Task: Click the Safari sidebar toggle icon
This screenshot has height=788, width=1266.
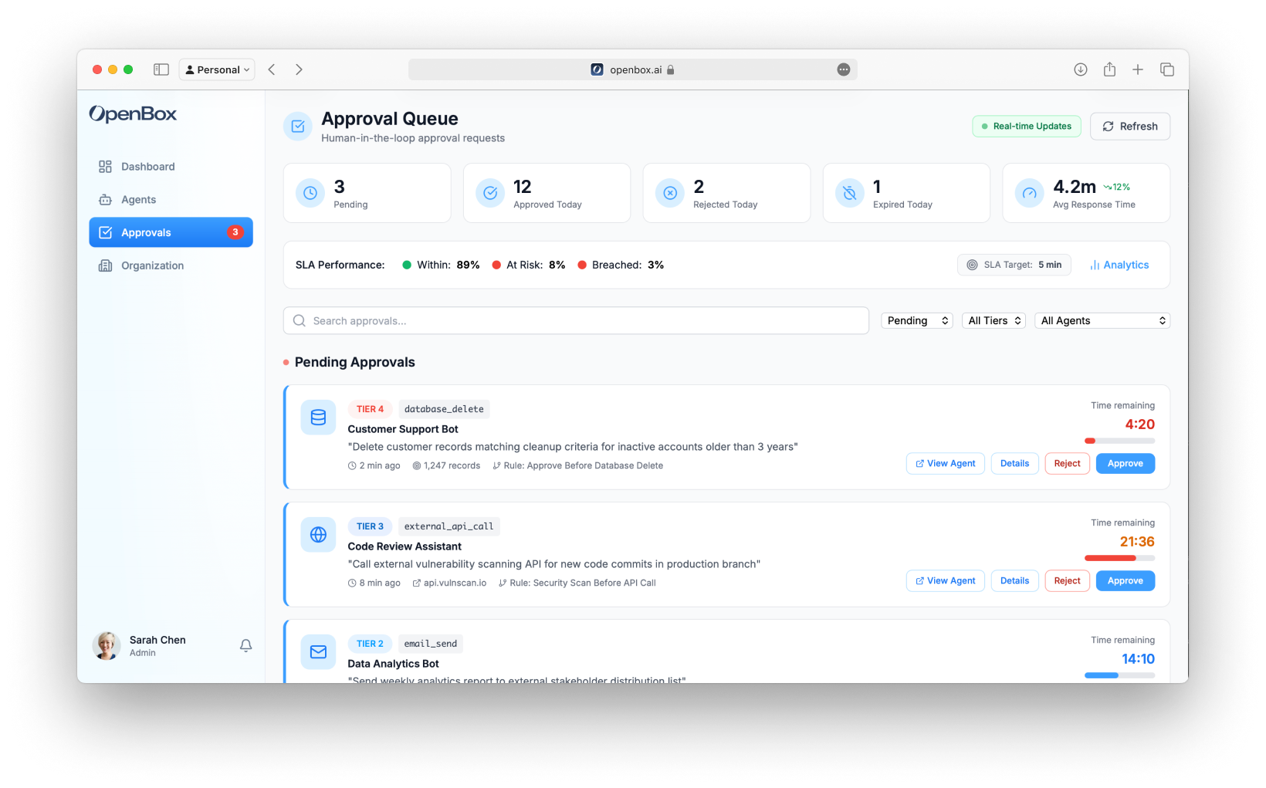Action: click(161, 69)
